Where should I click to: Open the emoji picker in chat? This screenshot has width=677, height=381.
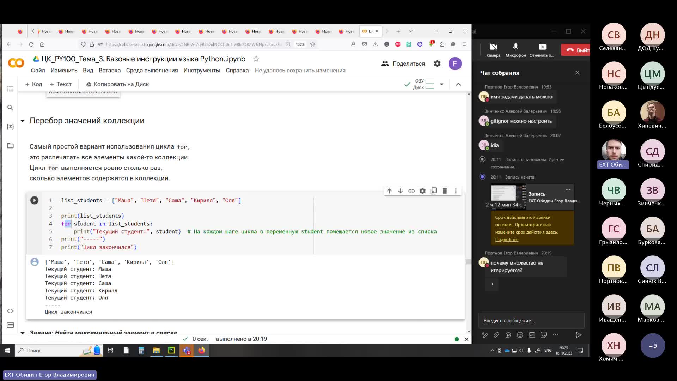point(520,335)
